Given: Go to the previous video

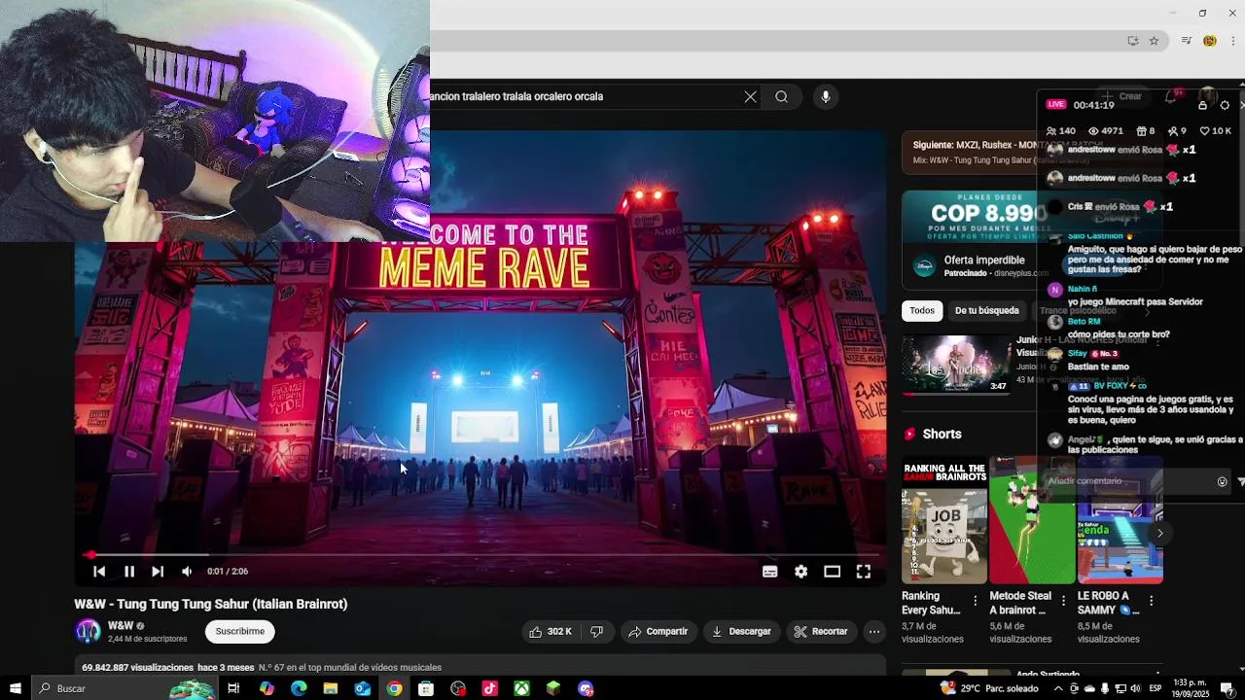Looking at the screenshot, I should (x=98, y=572).
